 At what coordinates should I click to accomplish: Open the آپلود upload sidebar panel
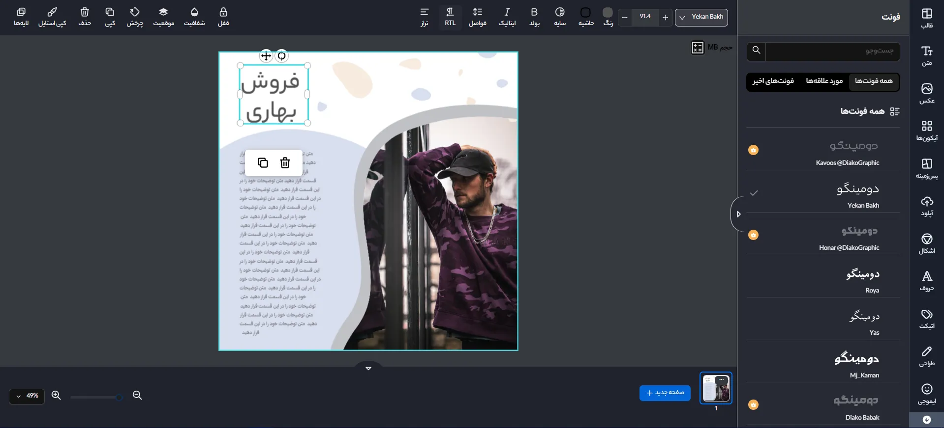click(x=927, y=206)
